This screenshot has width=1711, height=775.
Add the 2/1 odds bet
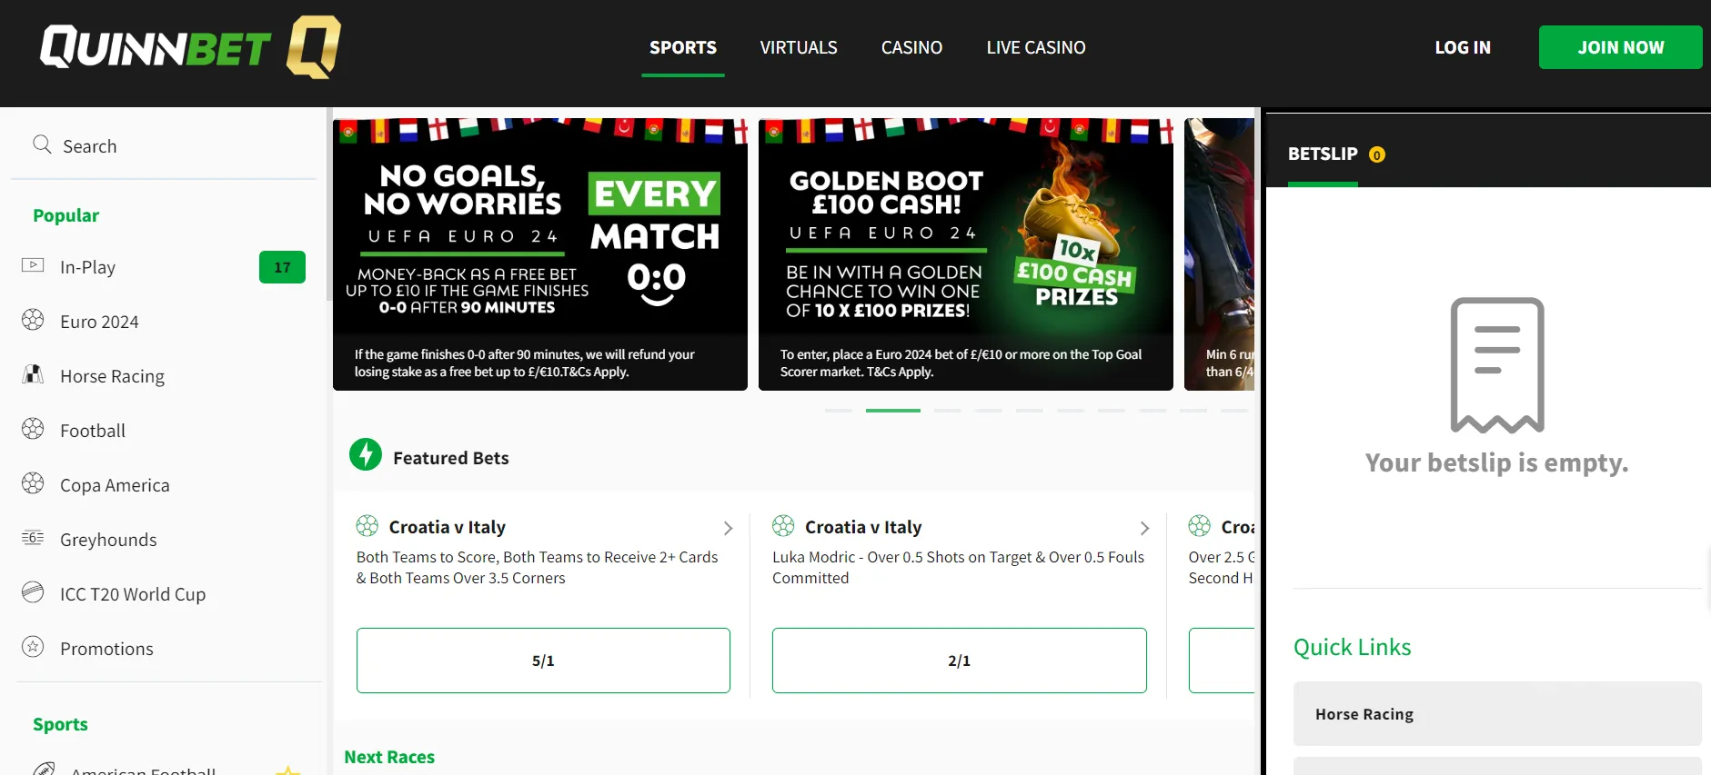(x=959, y=661)
